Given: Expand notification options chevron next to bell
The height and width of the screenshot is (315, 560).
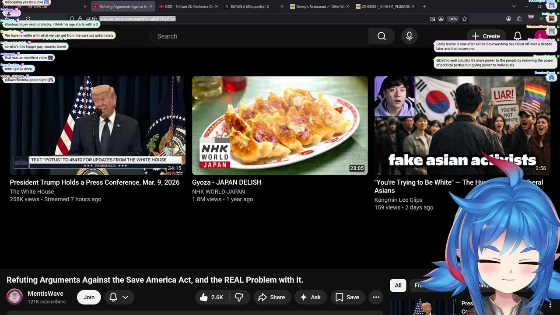Looking at the screenshot, I should 125,297.
